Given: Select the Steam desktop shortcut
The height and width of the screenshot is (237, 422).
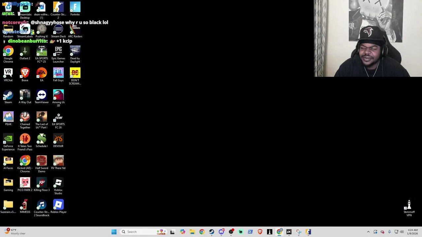Looking at the screenshot, I should [8, 97].
